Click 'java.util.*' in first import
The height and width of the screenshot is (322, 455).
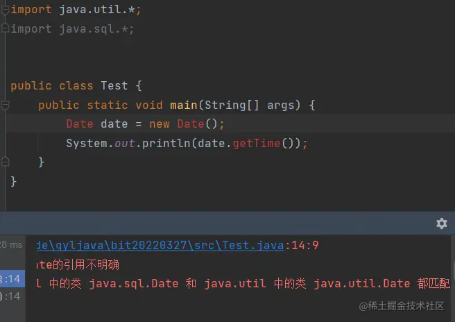point(96,10)
